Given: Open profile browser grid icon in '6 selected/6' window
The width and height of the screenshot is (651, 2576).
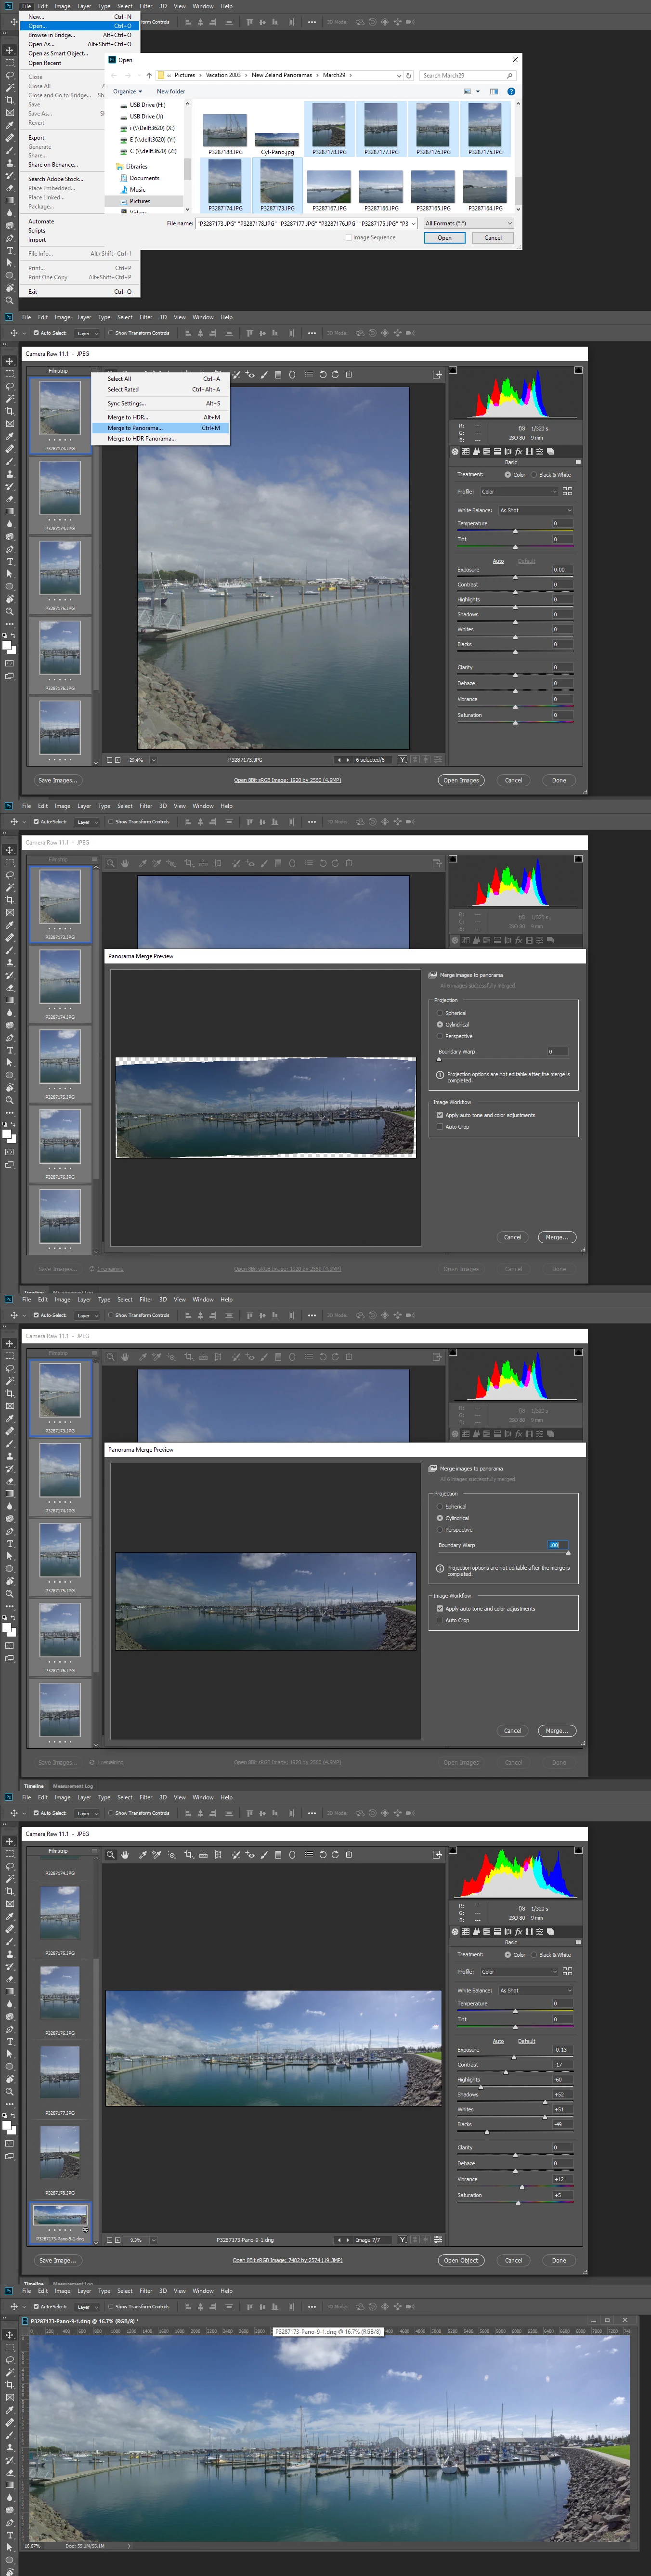Looking at the screenshot, I should coord(567,491).
